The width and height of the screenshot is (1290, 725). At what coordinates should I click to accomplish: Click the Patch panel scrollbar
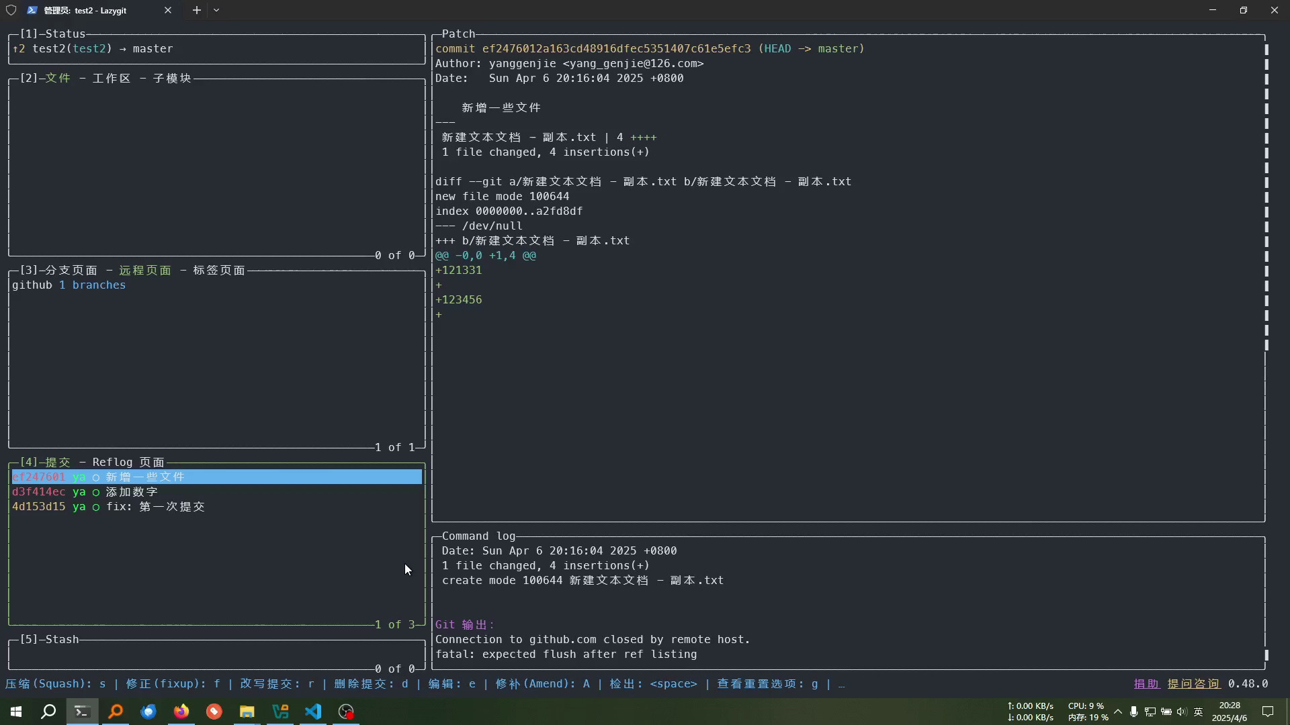(x=1266, y=195)
